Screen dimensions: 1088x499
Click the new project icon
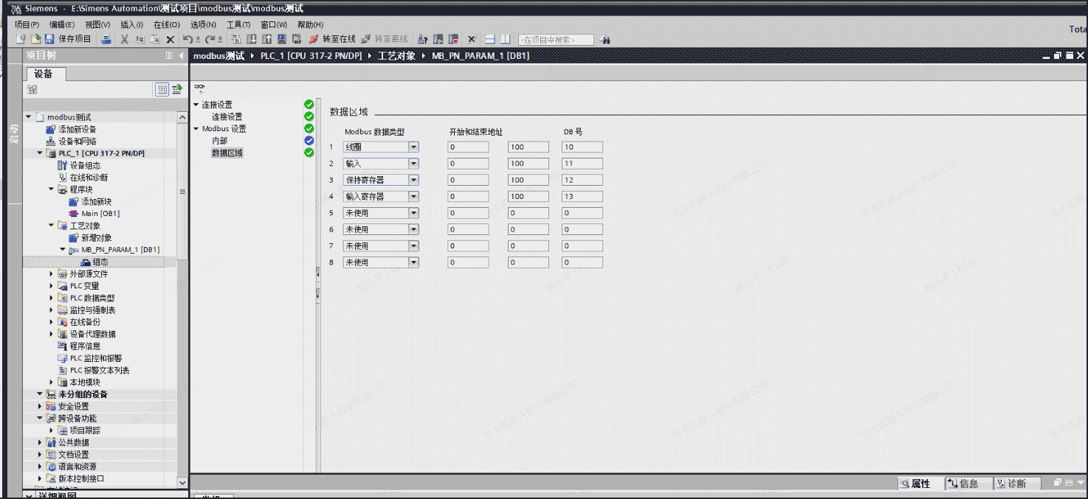(21, 39)
